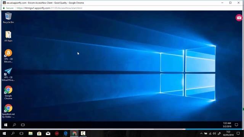The height and width of the screenshot is (137, 244).
Task: Click the remote desktop search icon
Action: point(14,125)
